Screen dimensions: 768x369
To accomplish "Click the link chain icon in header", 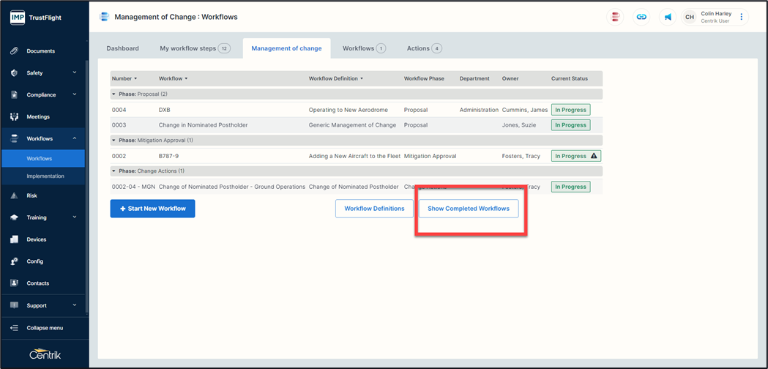I will (x=641, y=17).
